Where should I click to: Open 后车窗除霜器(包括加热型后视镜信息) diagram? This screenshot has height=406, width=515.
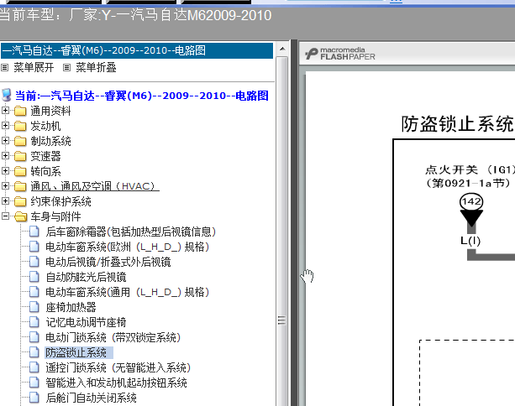point(131,232)
